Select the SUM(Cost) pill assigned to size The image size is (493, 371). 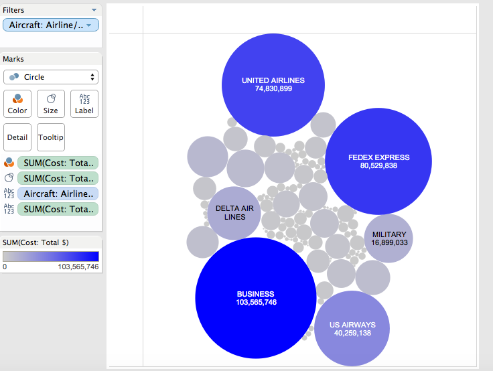tap(58, 178)
